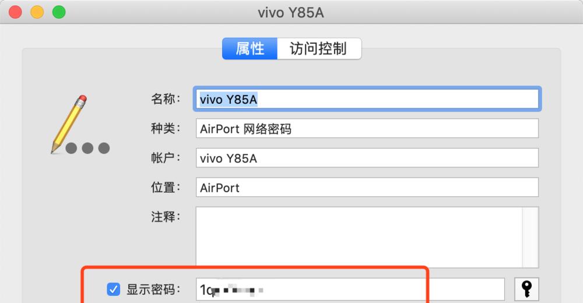Click the 注释 box vertical scrollbar

coord(530,237)
